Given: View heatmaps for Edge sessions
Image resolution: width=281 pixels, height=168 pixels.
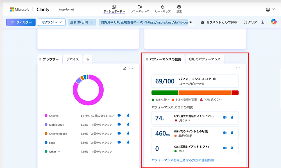Looking at the screenshot, I should 128,142.
